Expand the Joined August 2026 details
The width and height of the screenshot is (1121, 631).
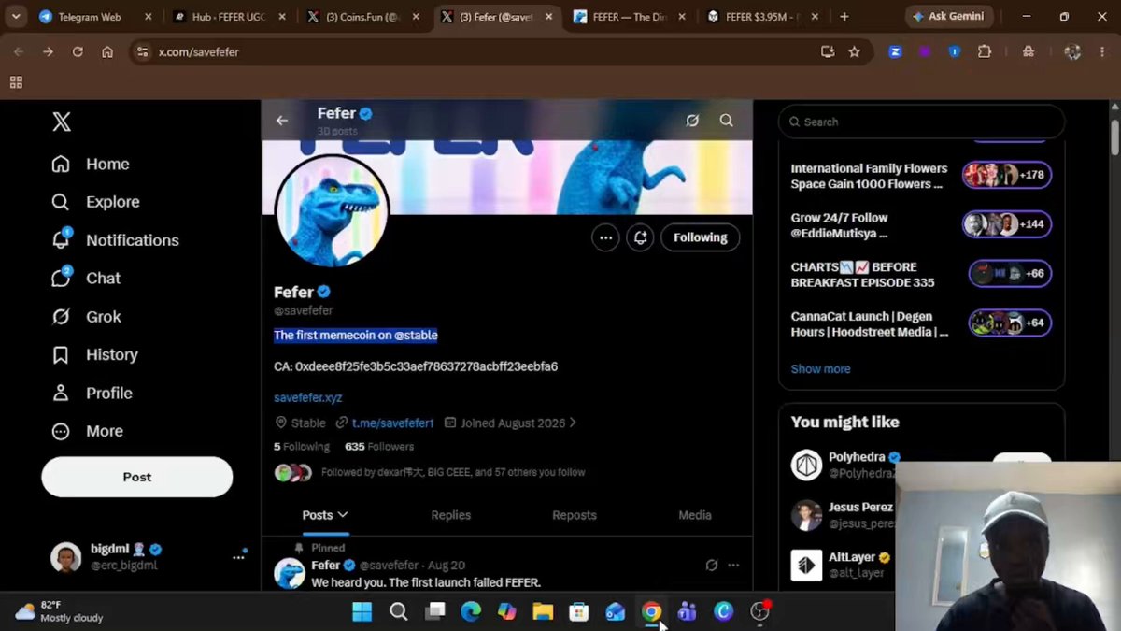point(510,423)
